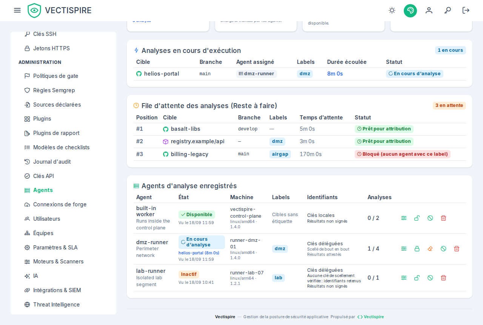The width and height of the screenshot is (483, 325).
Task: Click the disable icon for lab-runner
Action: [430, 278]
